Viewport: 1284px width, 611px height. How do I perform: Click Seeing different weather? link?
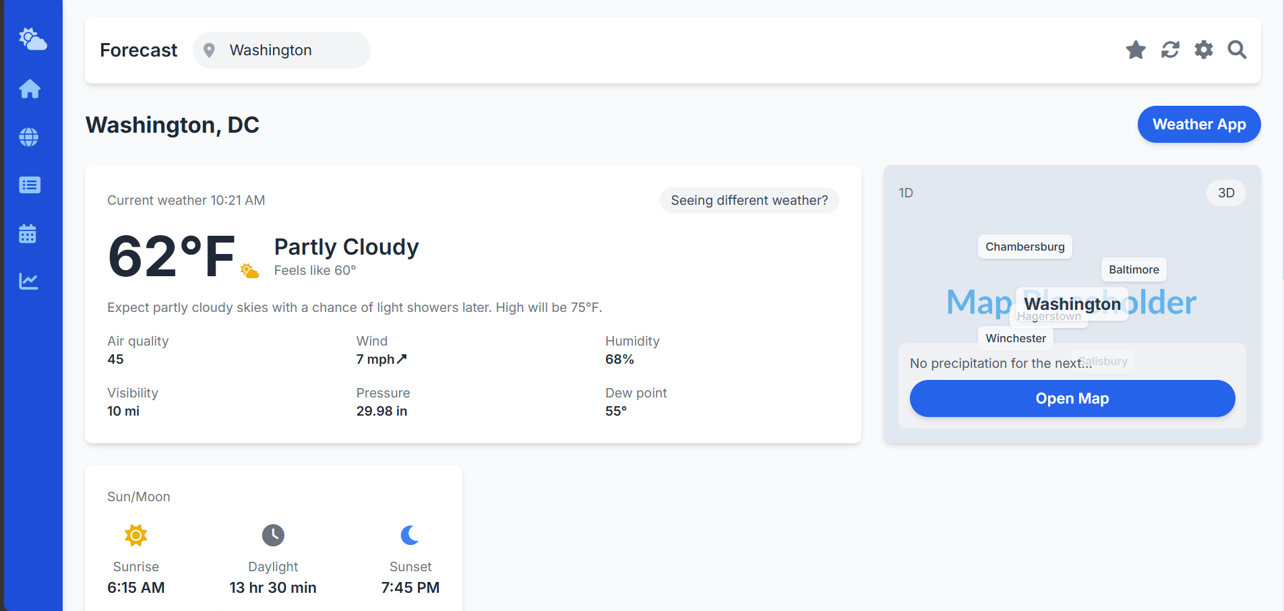[x=750, y=200]
